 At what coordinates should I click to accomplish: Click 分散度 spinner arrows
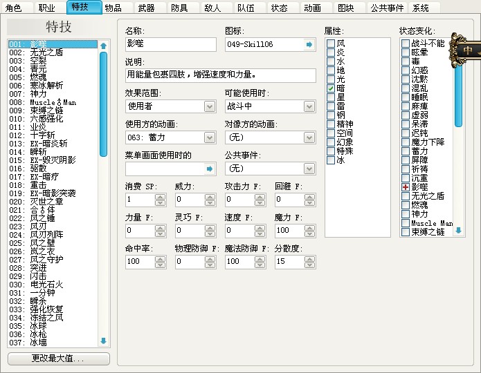pyautogui.click(x=310, y=262)
